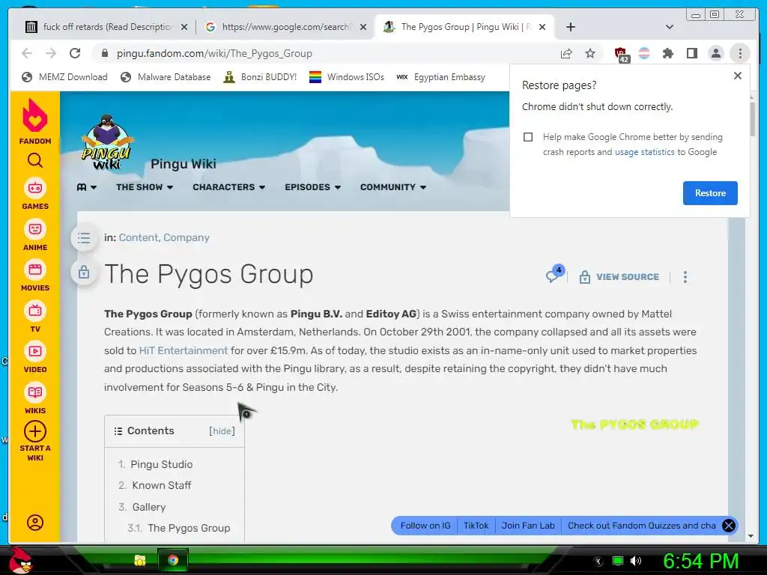Open the Content category link

(139, 237)
